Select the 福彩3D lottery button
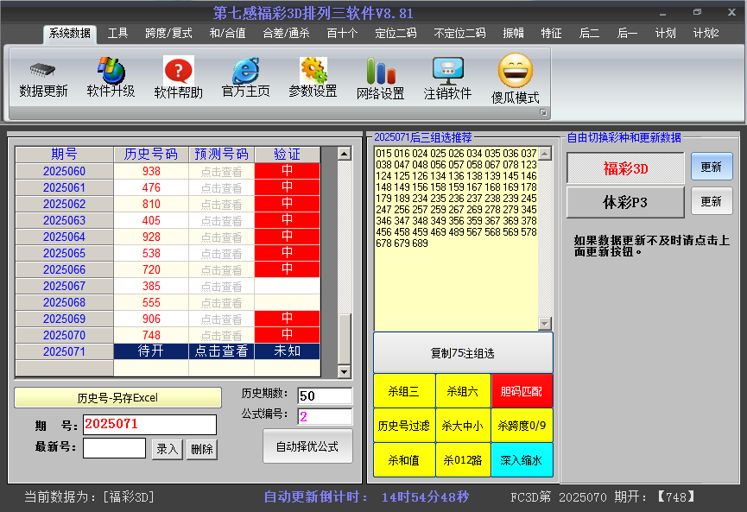Image resolution: width=747 pixels, height=512 pixels. click(625, 168)
